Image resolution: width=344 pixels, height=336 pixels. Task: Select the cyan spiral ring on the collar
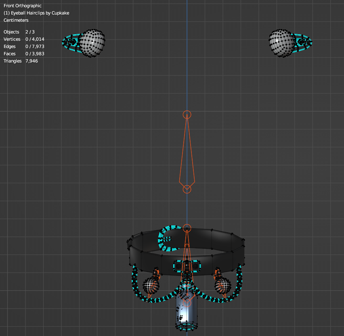pos(168,238)
